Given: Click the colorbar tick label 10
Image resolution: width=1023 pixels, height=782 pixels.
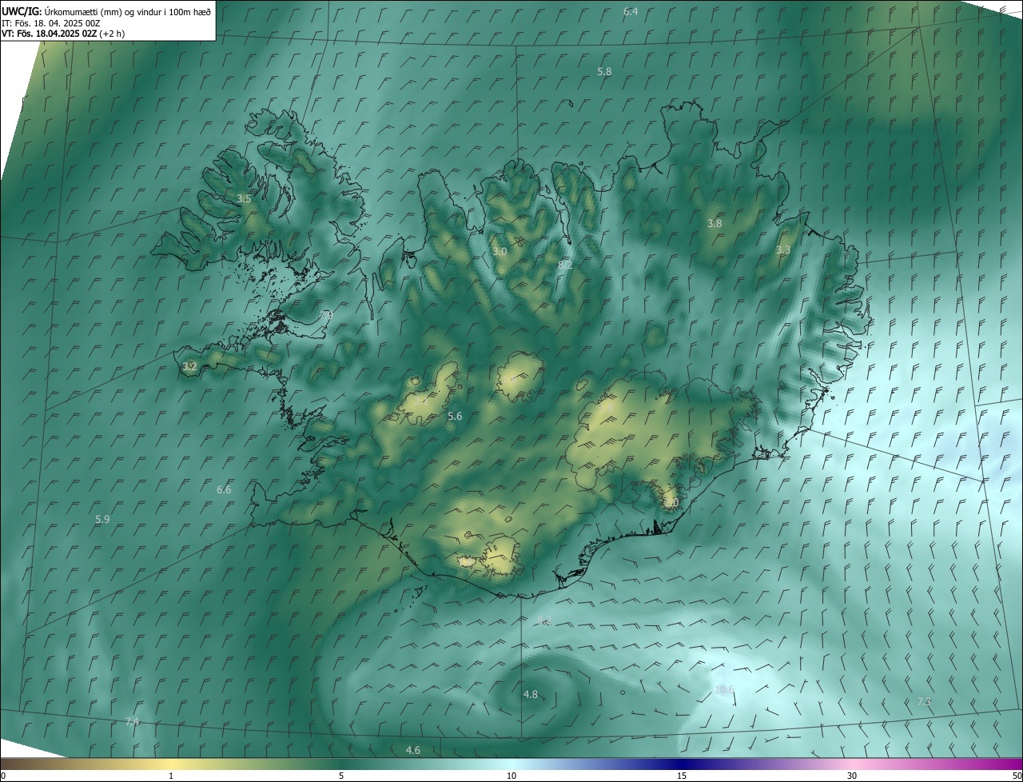Looking at the screenshot, I should click(x=511, y=776).
